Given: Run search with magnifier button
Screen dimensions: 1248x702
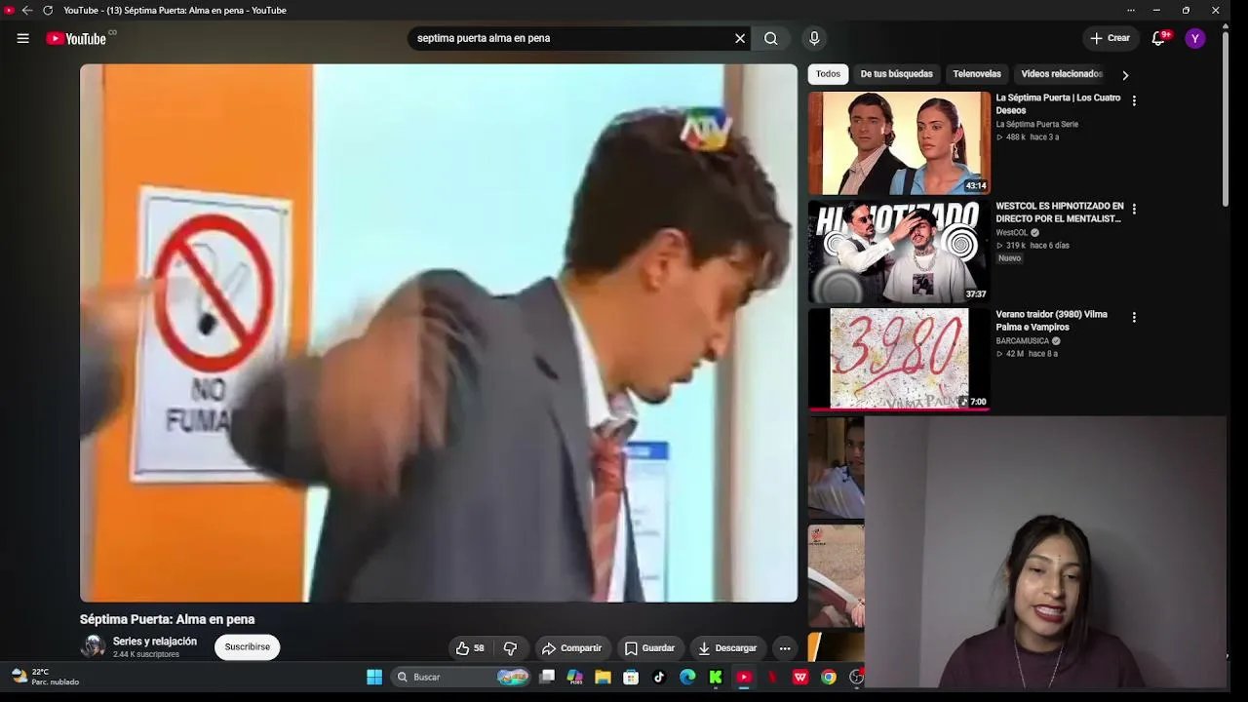Looking at the screenshot, I should (771, 38).
